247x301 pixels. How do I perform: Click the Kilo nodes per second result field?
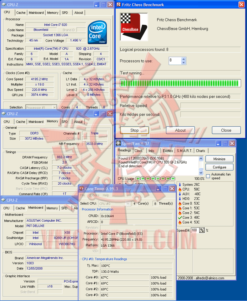point(210,114)
